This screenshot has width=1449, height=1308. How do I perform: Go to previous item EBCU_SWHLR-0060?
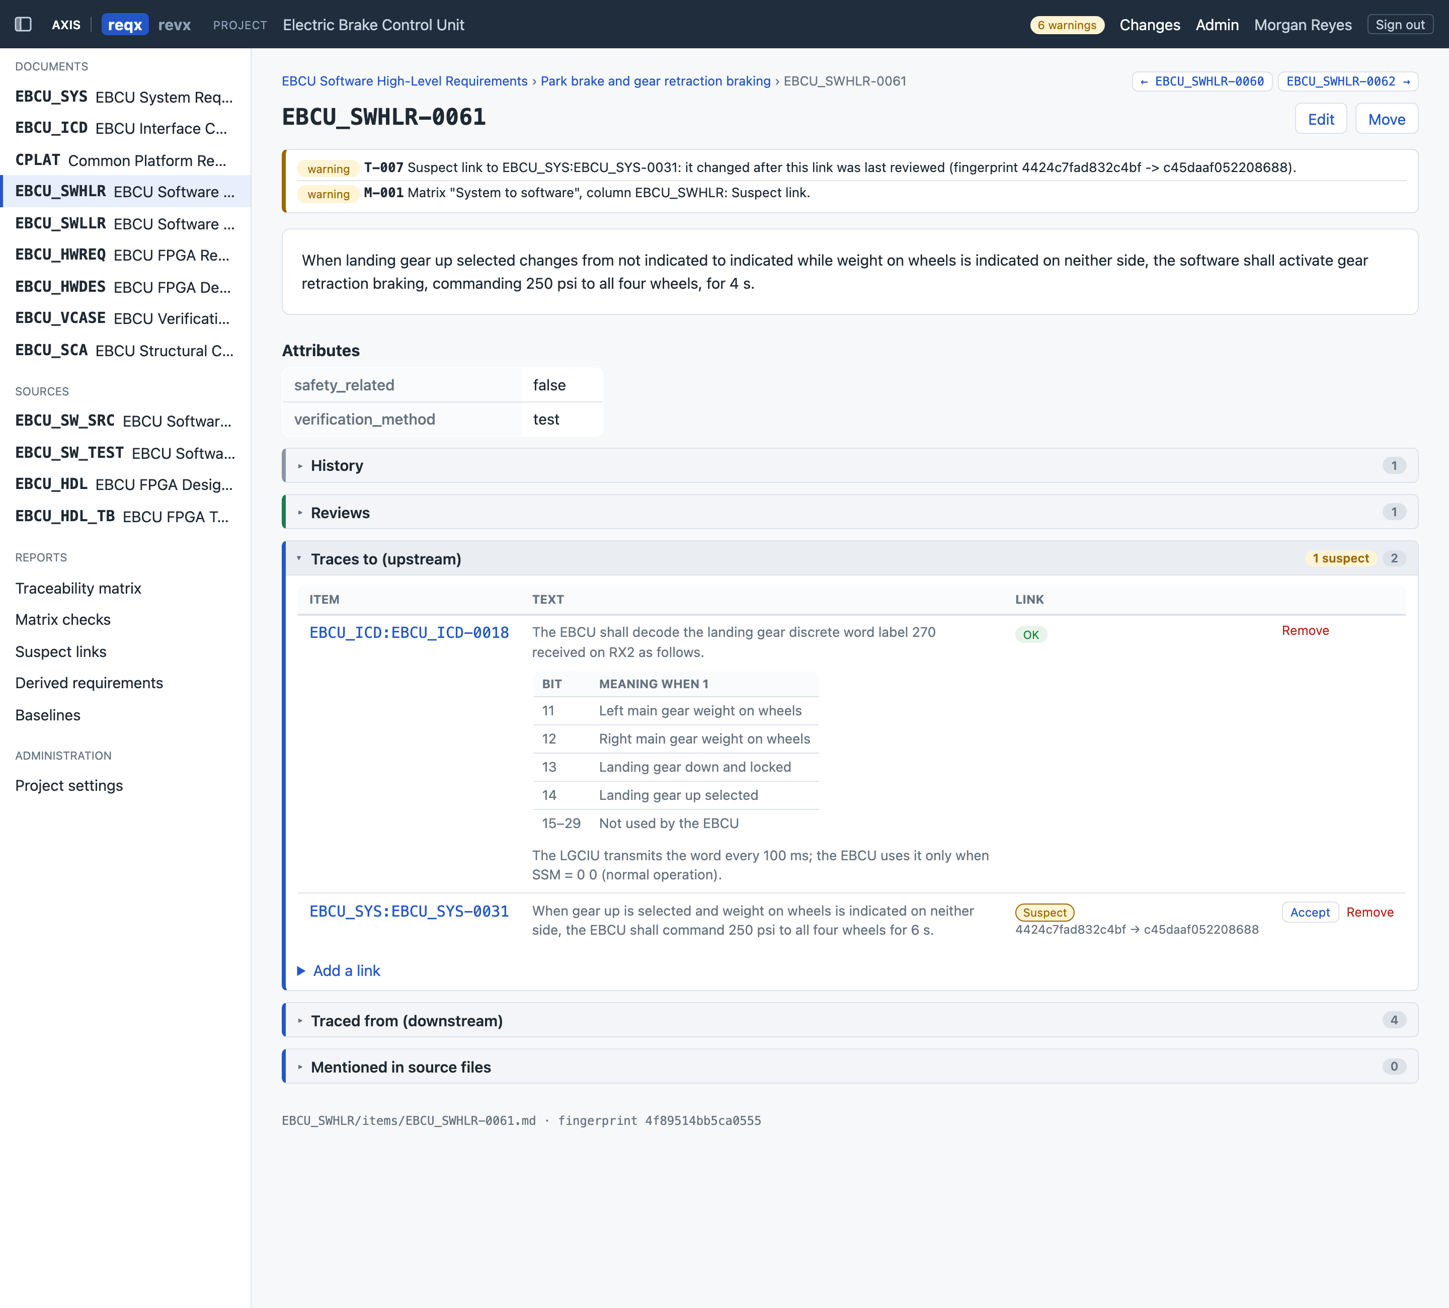click(1202, 81)
